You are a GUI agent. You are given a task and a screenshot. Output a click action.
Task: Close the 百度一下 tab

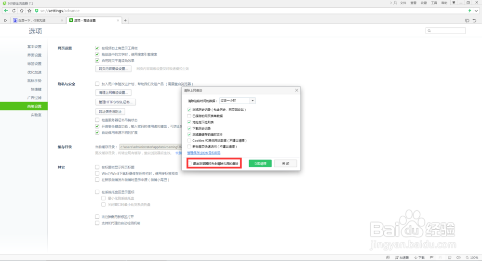point(62,20)
